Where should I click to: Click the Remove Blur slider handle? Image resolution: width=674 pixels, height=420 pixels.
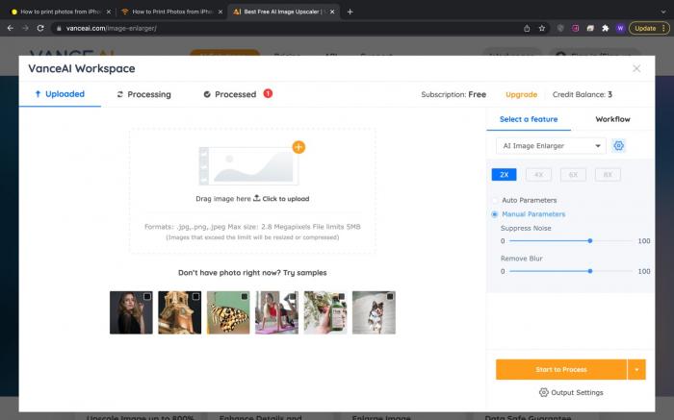(590, 271)
